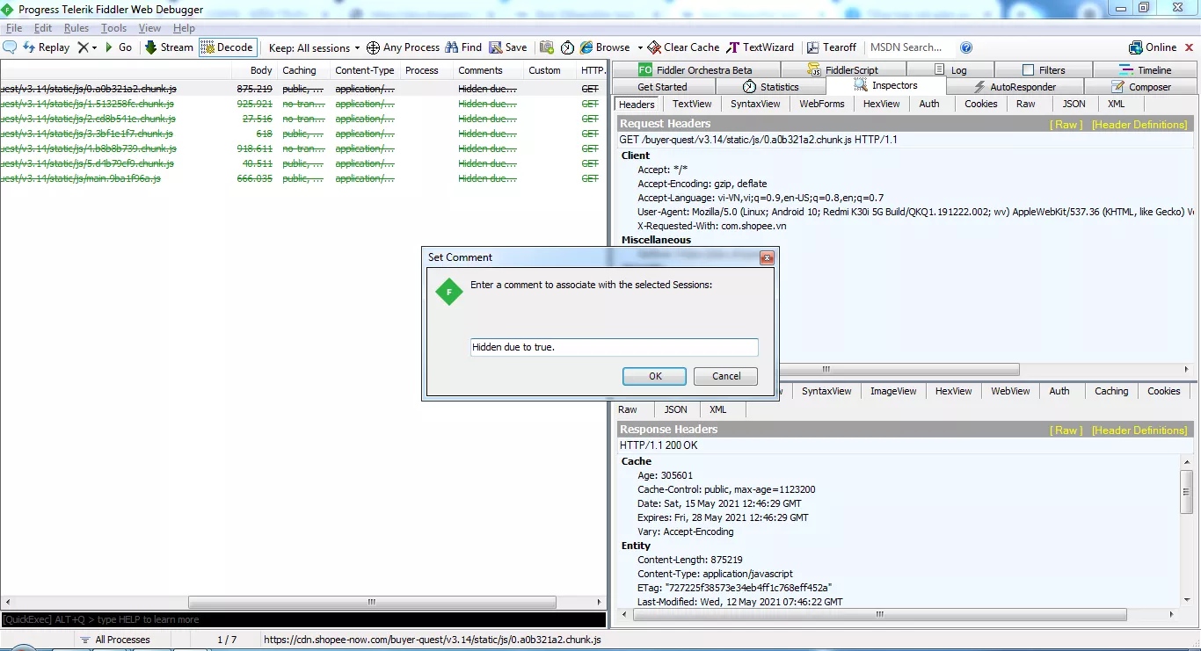Click the comment speech-bubble toolbar icon
This screenshot has width=1201, height=651.
pyautogui.click(x=11, y=47)
